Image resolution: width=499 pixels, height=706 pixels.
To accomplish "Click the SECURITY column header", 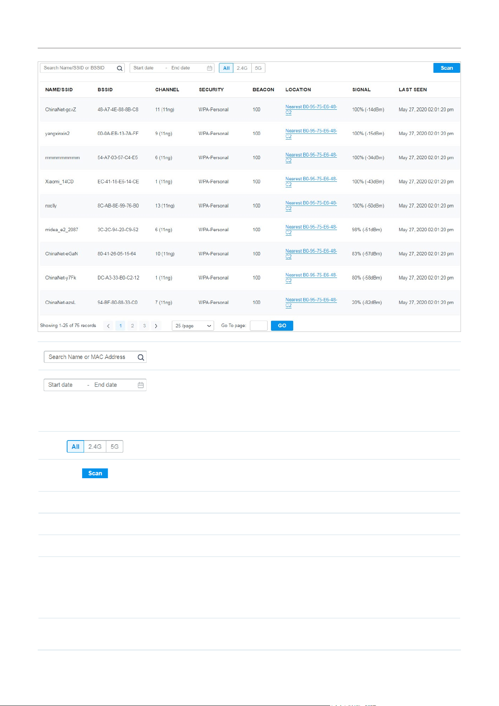I will [x=211, y=90].
